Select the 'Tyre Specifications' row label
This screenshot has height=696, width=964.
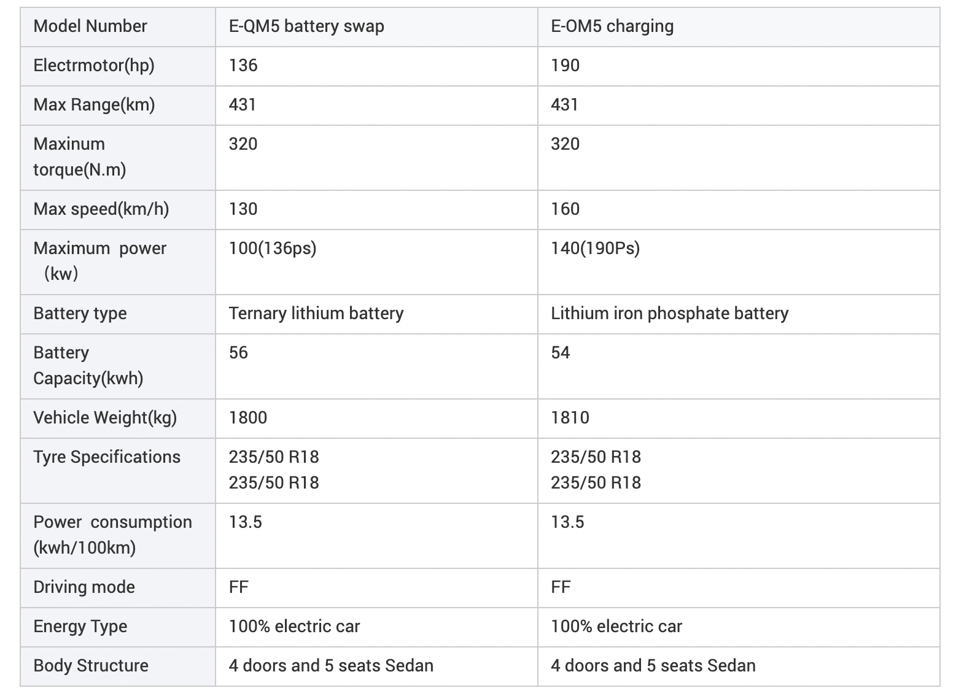pyautogui.click(x=107, y=457)
